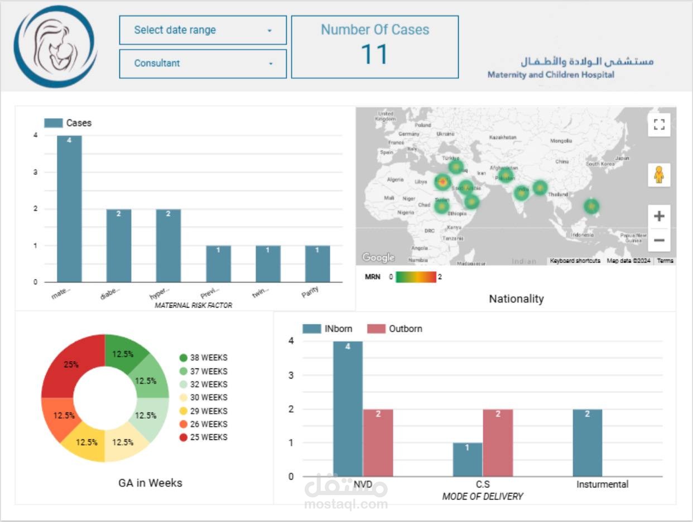Expand the Consultant filter dropdown
Screen dimensions: 693x522
203,64
